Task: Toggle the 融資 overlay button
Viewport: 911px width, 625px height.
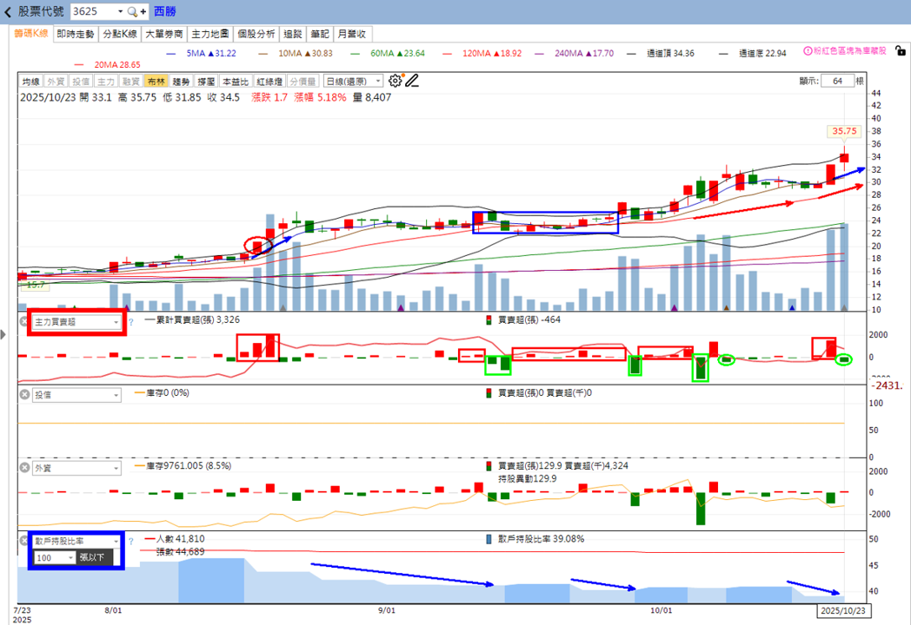Action: 130,82
